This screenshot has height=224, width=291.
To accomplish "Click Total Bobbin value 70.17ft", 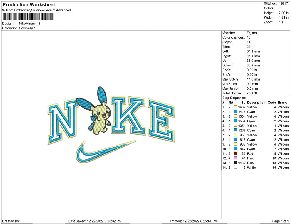I will coord(252,93).
